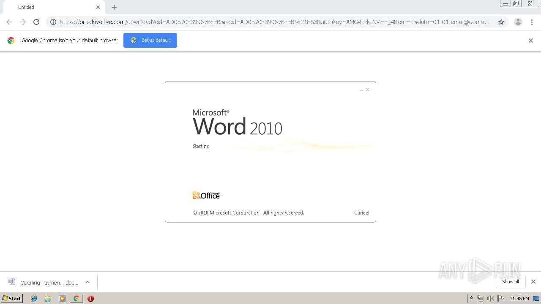
Task: Dismiss the default browser notification bar
Action: click(x=531, y=41)
